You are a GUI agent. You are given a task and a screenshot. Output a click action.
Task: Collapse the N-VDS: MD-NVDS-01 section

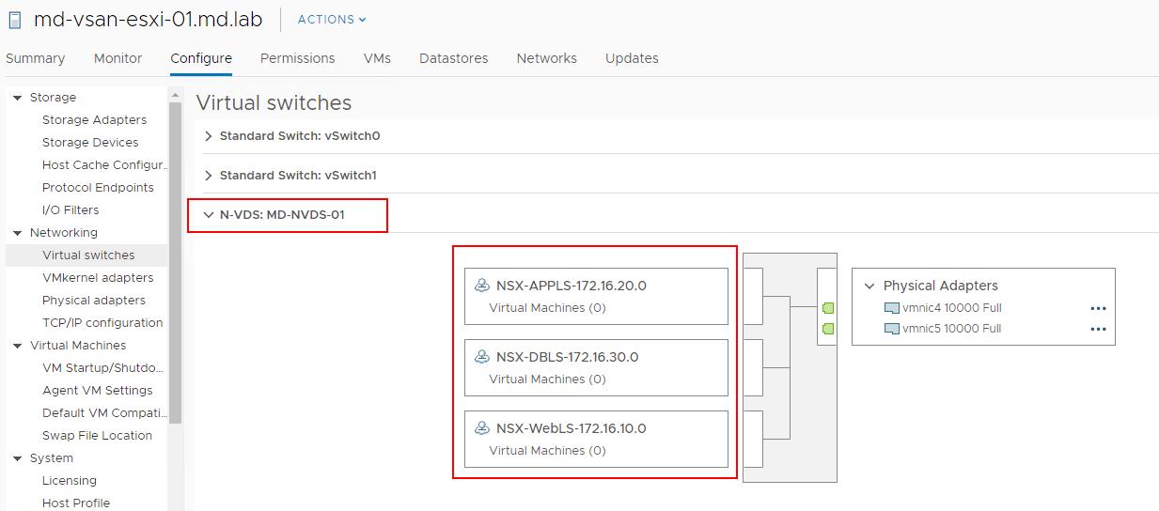(209, 215)
